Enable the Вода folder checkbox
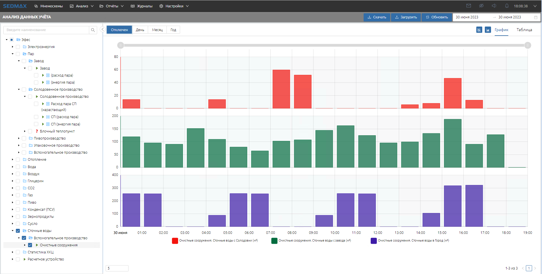Image resolution: width=542 pixels, height=274 pixels. (x=18, y=167)
